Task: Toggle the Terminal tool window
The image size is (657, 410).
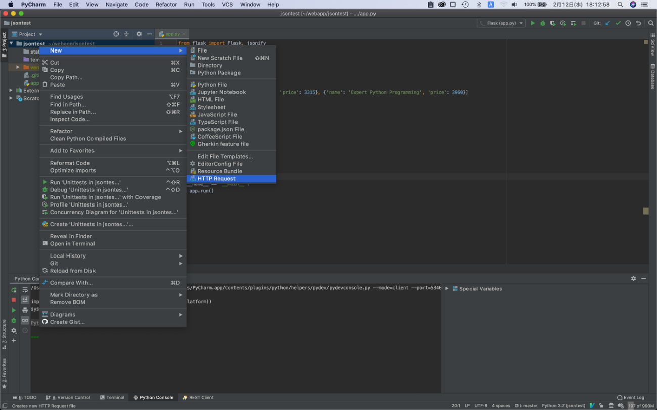Action: point(112,397)
